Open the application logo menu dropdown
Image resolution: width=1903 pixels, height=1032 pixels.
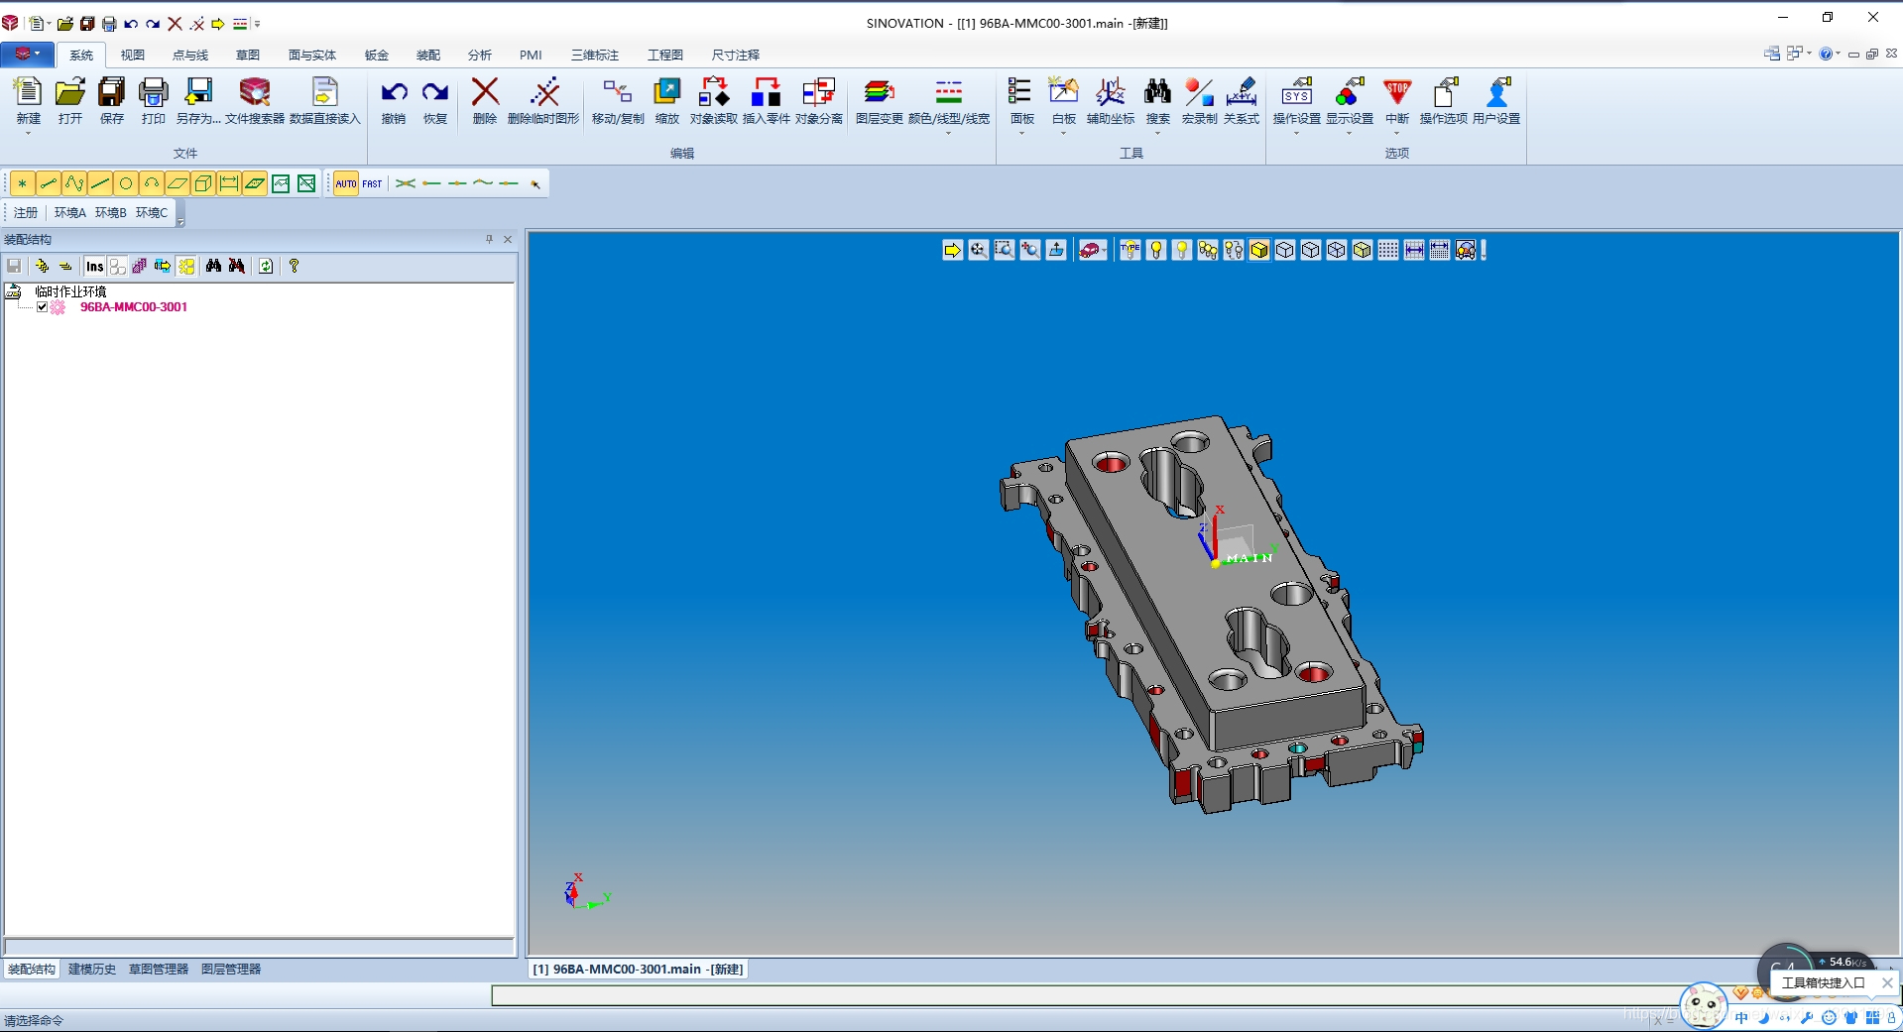(27, 54)
